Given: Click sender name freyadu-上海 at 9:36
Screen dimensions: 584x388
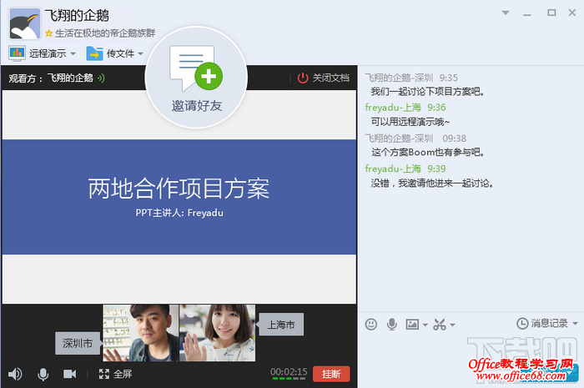Looking at the screenshot, I should [393, 108].
